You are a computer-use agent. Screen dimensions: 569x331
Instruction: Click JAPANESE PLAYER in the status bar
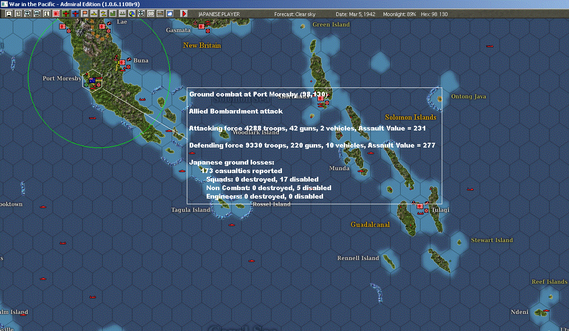click(x=219, y=14)
